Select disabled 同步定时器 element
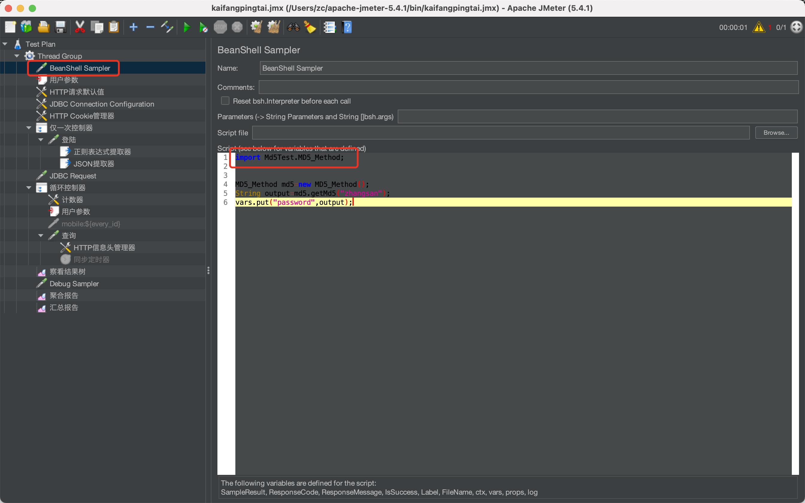This screenshot has height=503, width=805. 91,260
